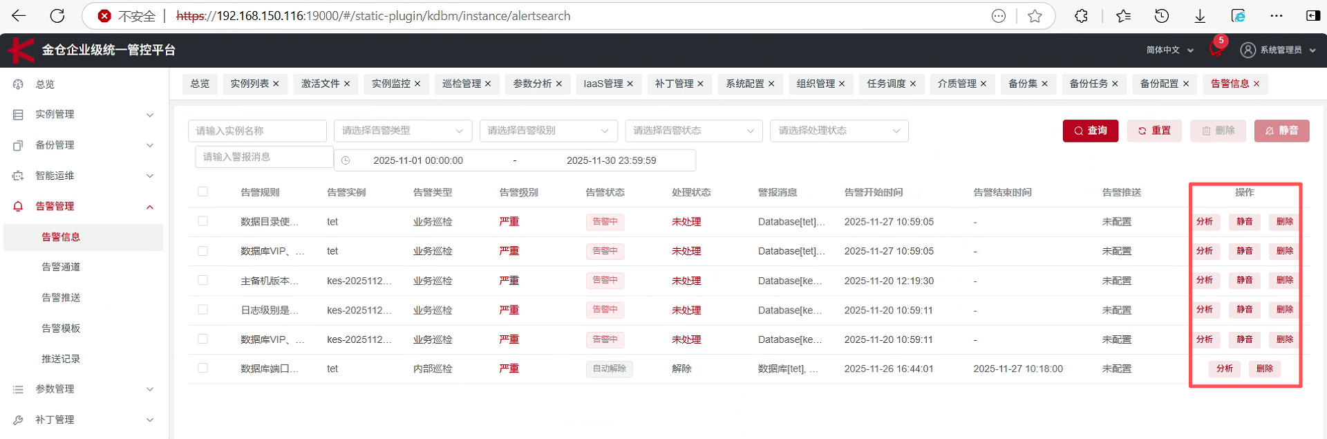Open the 请选择告警级别 dropdown
The height and width of the screenshot is (439, 1327).
547,131
